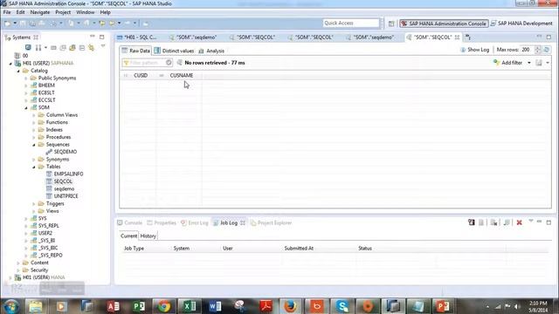The image size is (559, 314).
Task: Click the Max rows input field
Action: click(527, 50)
